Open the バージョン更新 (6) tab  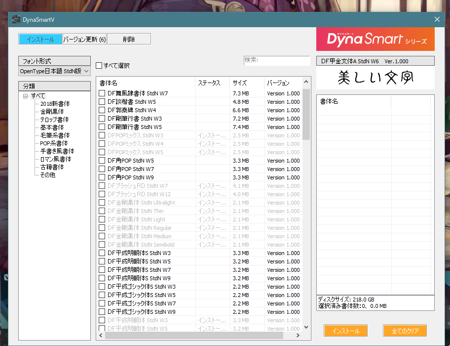(84, 39)
